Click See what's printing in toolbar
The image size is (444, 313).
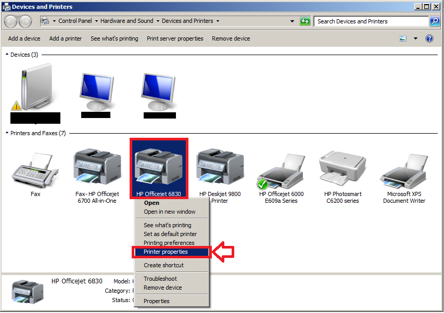tap(115, 38)
